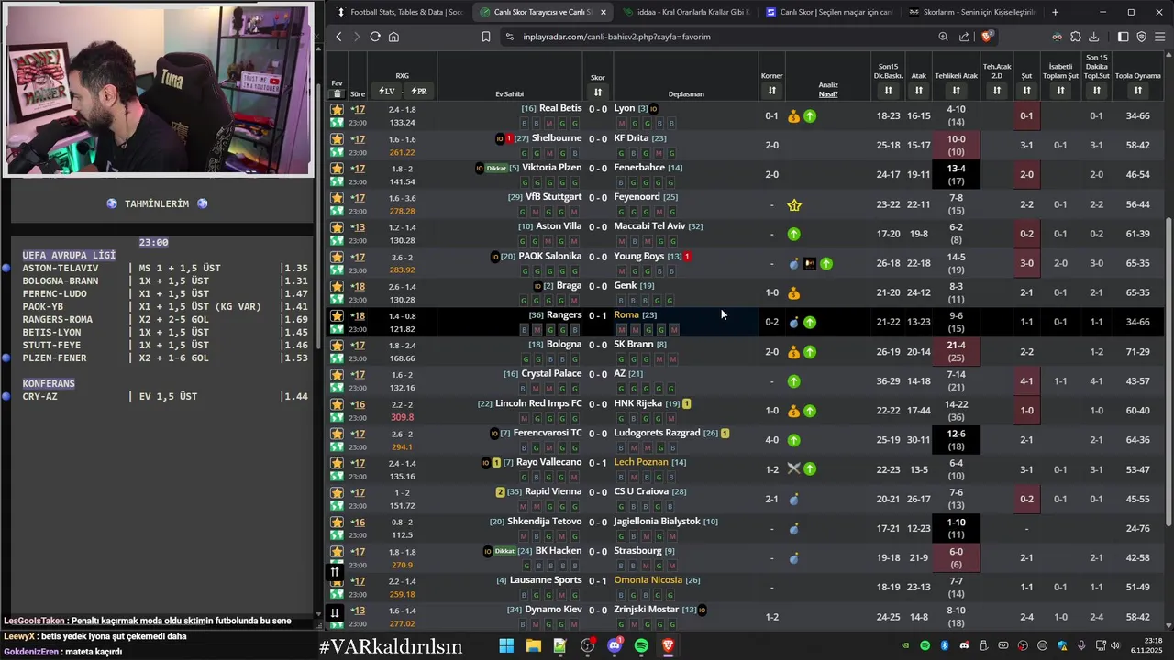Open pitch view icon for Ferencvarosi TC row
1174x660 pixels.
coord(338,447)
